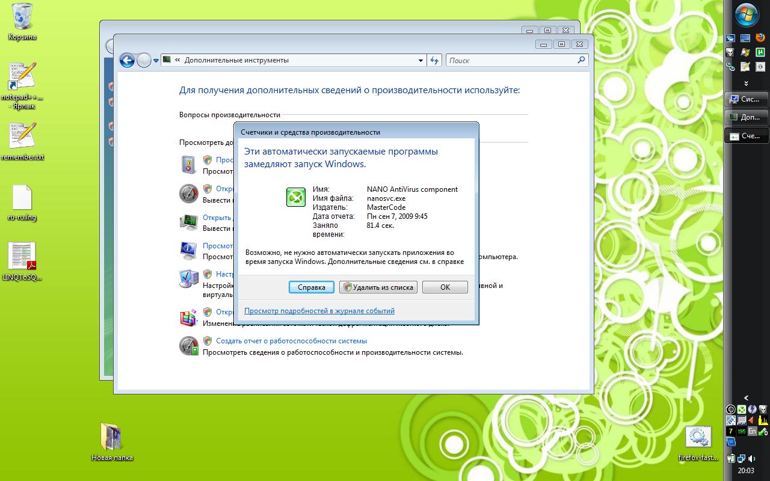
Task: Click the Поиск search field
Action: click(x=511, y=60)
